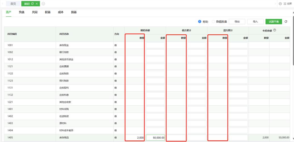Select the 损益 category tab
Image resolution: width=294 pixels, height=142 pixels.
74,12
